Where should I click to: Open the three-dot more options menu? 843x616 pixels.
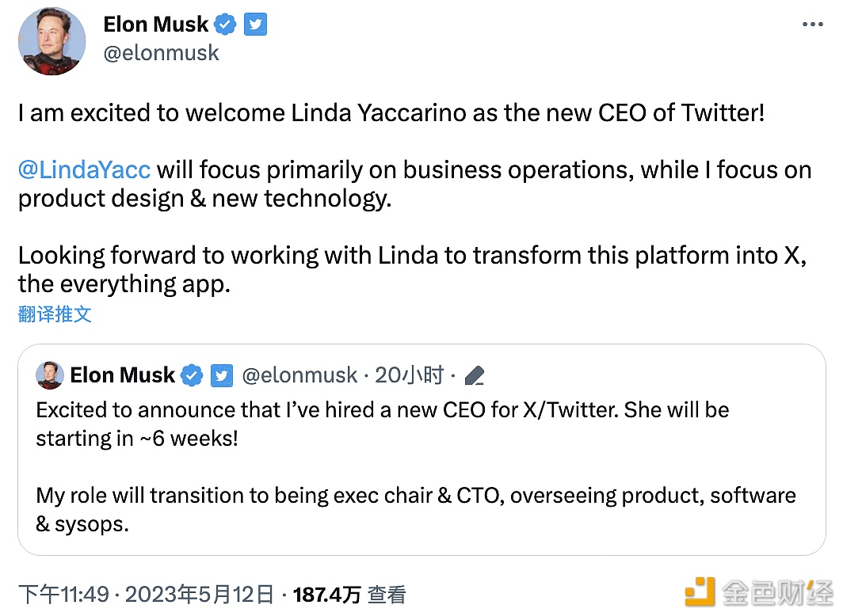pos(812,25)
